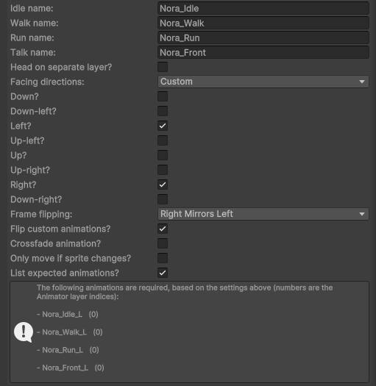The height and width of the screenshot is (386, 376).
Task: Open the Frame flipping dropdown
Action: pos(263,214)
